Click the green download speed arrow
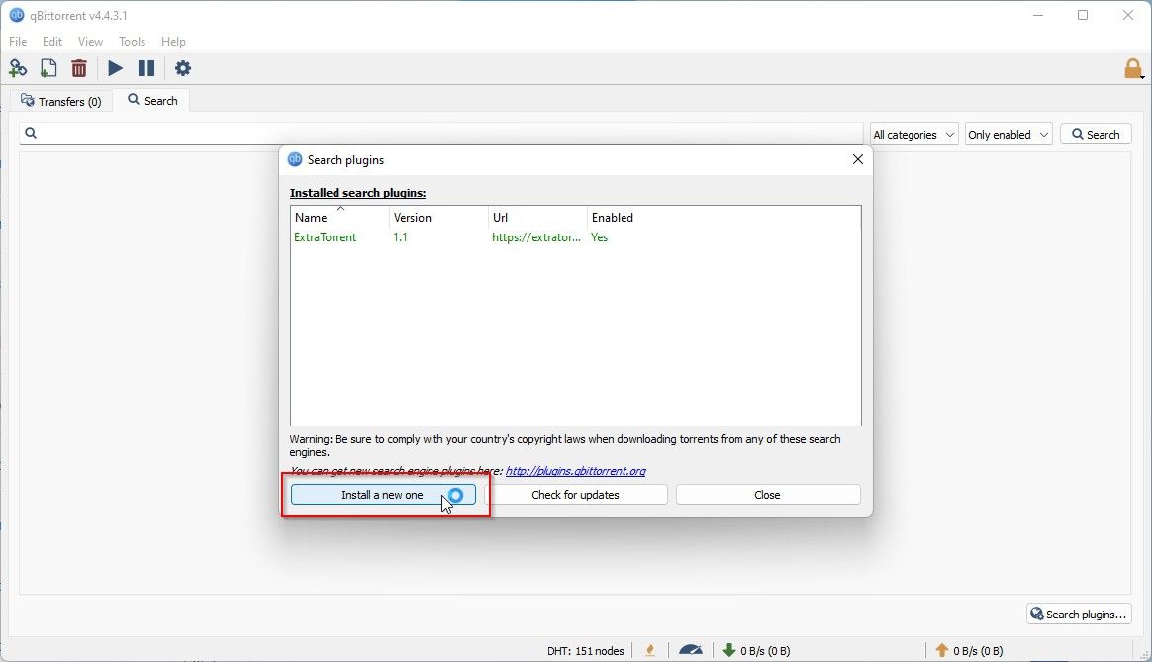The width and height of the screenshot is (1152, 662). tap(728, 650)
